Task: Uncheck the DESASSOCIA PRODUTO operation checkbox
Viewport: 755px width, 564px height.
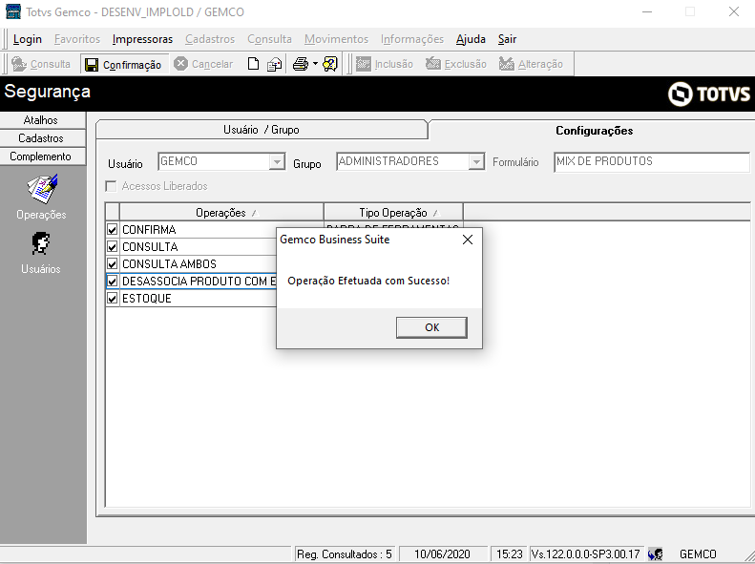Action: click(113, 281)
